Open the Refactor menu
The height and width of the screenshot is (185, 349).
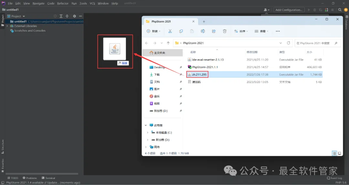pos(63,3)
